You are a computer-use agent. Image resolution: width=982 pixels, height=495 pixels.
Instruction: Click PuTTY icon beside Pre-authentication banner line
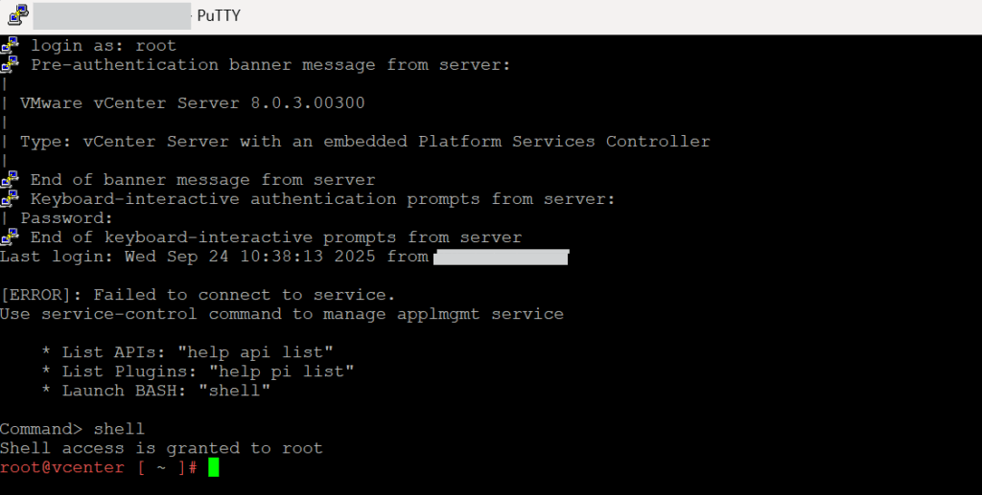click(10, 64)
